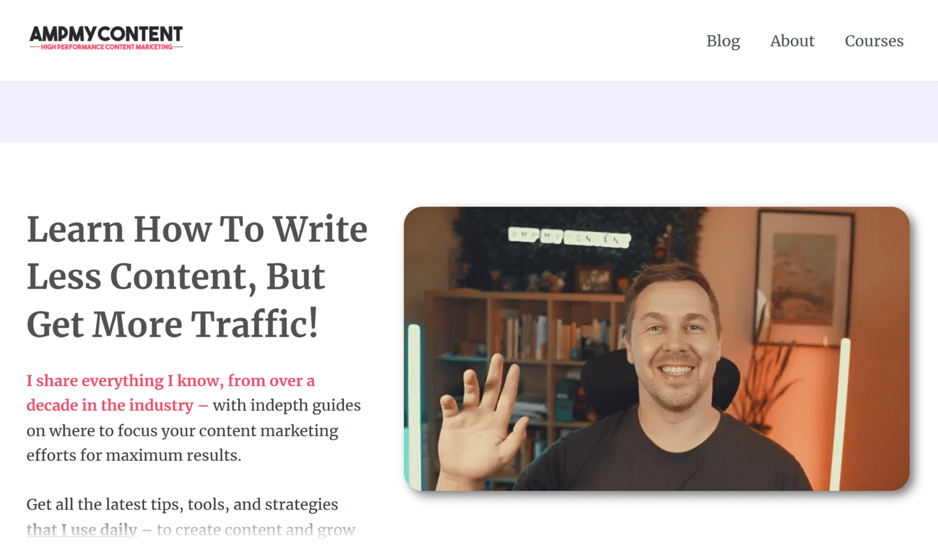Open the Blog page

click(723, 41)
